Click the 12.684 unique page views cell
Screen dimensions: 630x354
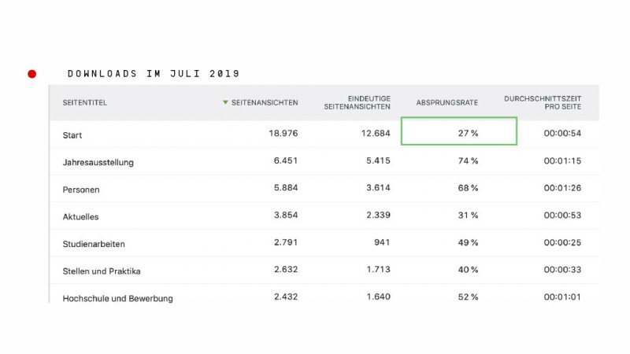tap(372, 133)
